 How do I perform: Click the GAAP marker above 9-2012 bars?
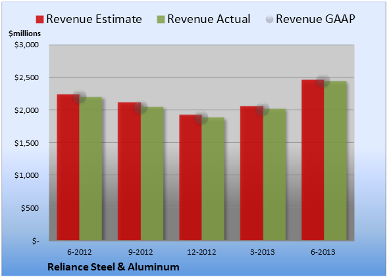pos(141,107)
